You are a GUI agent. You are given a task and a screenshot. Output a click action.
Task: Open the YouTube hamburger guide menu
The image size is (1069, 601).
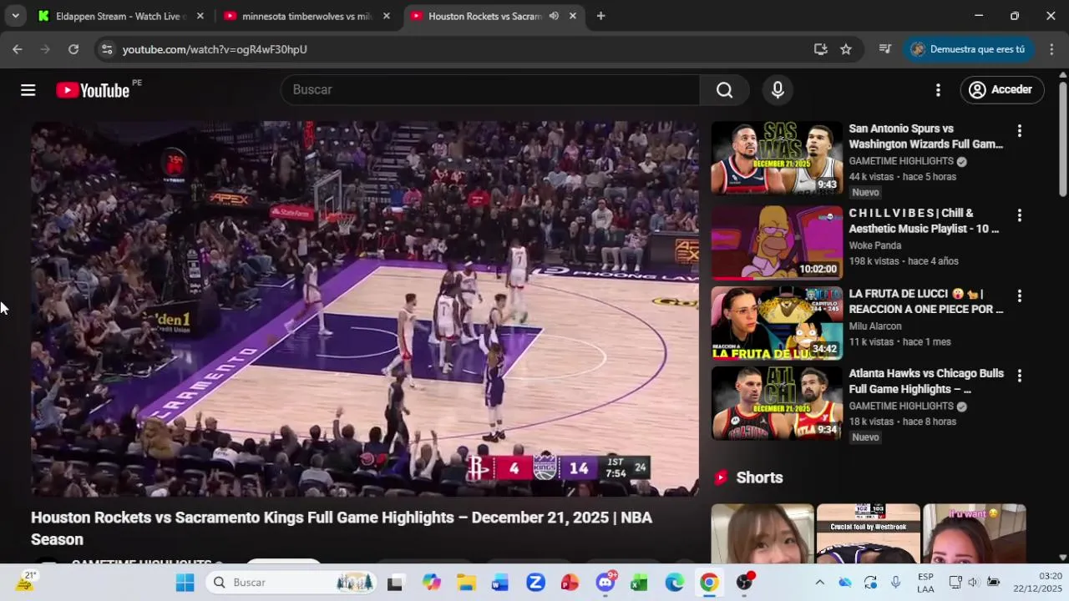pos(28,90)
